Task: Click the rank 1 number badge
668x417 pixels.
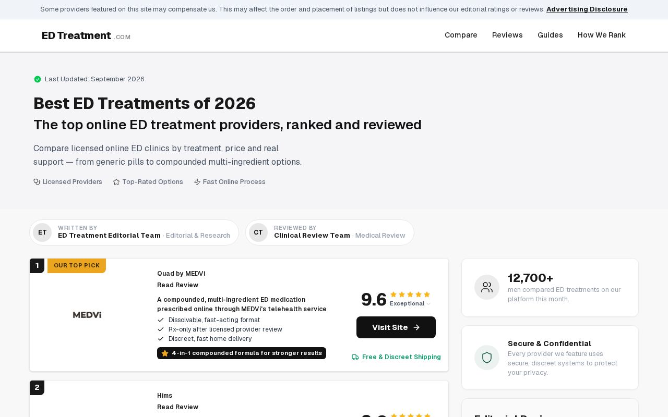Action: point(37,266)
